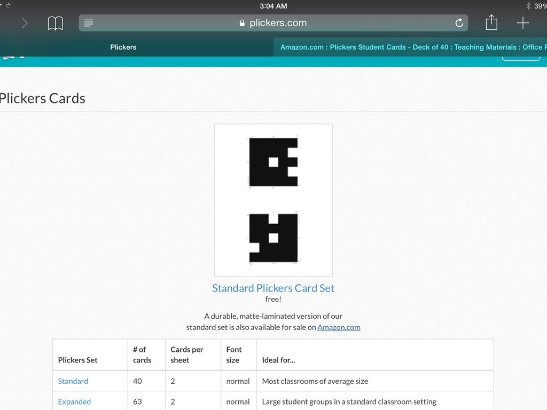Tap the Plickers card preview thumbnail

pyautogui.click(x=273, y=200)
